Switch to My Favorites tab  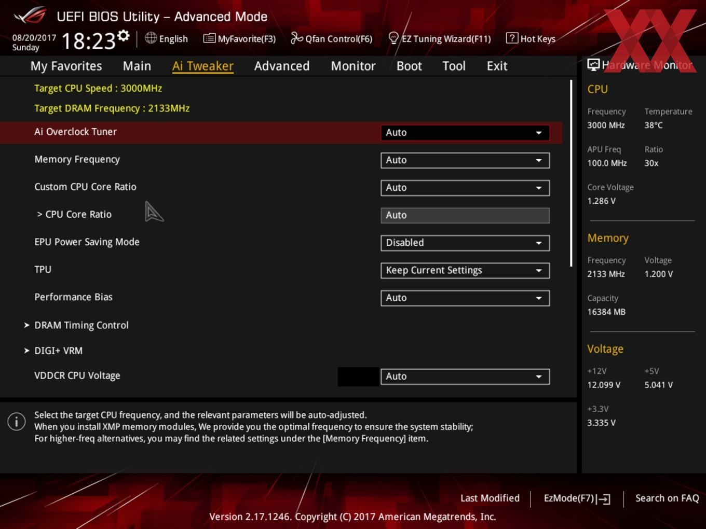click(x=66, y=66)
